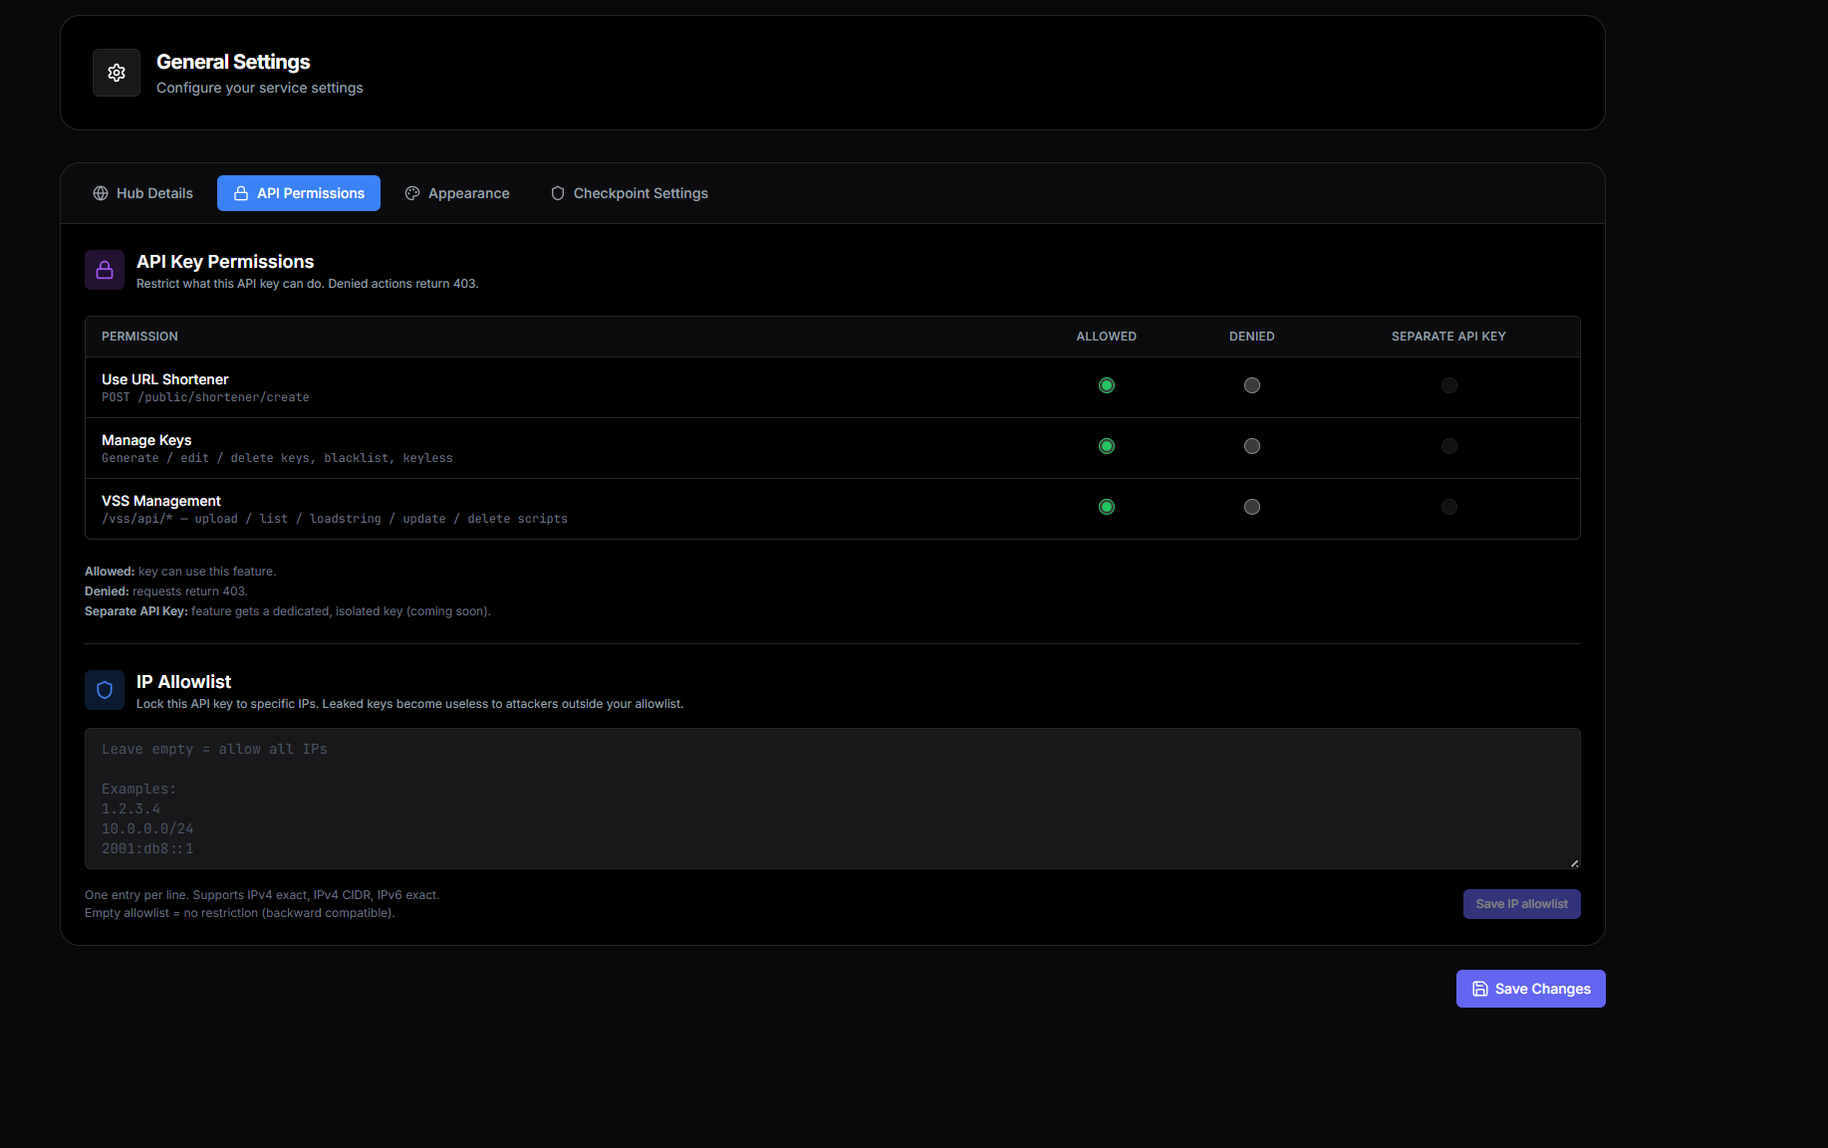Choose Separate API Key for VSS Management
1828x1148 pixels.
(x=1449, y=507)
